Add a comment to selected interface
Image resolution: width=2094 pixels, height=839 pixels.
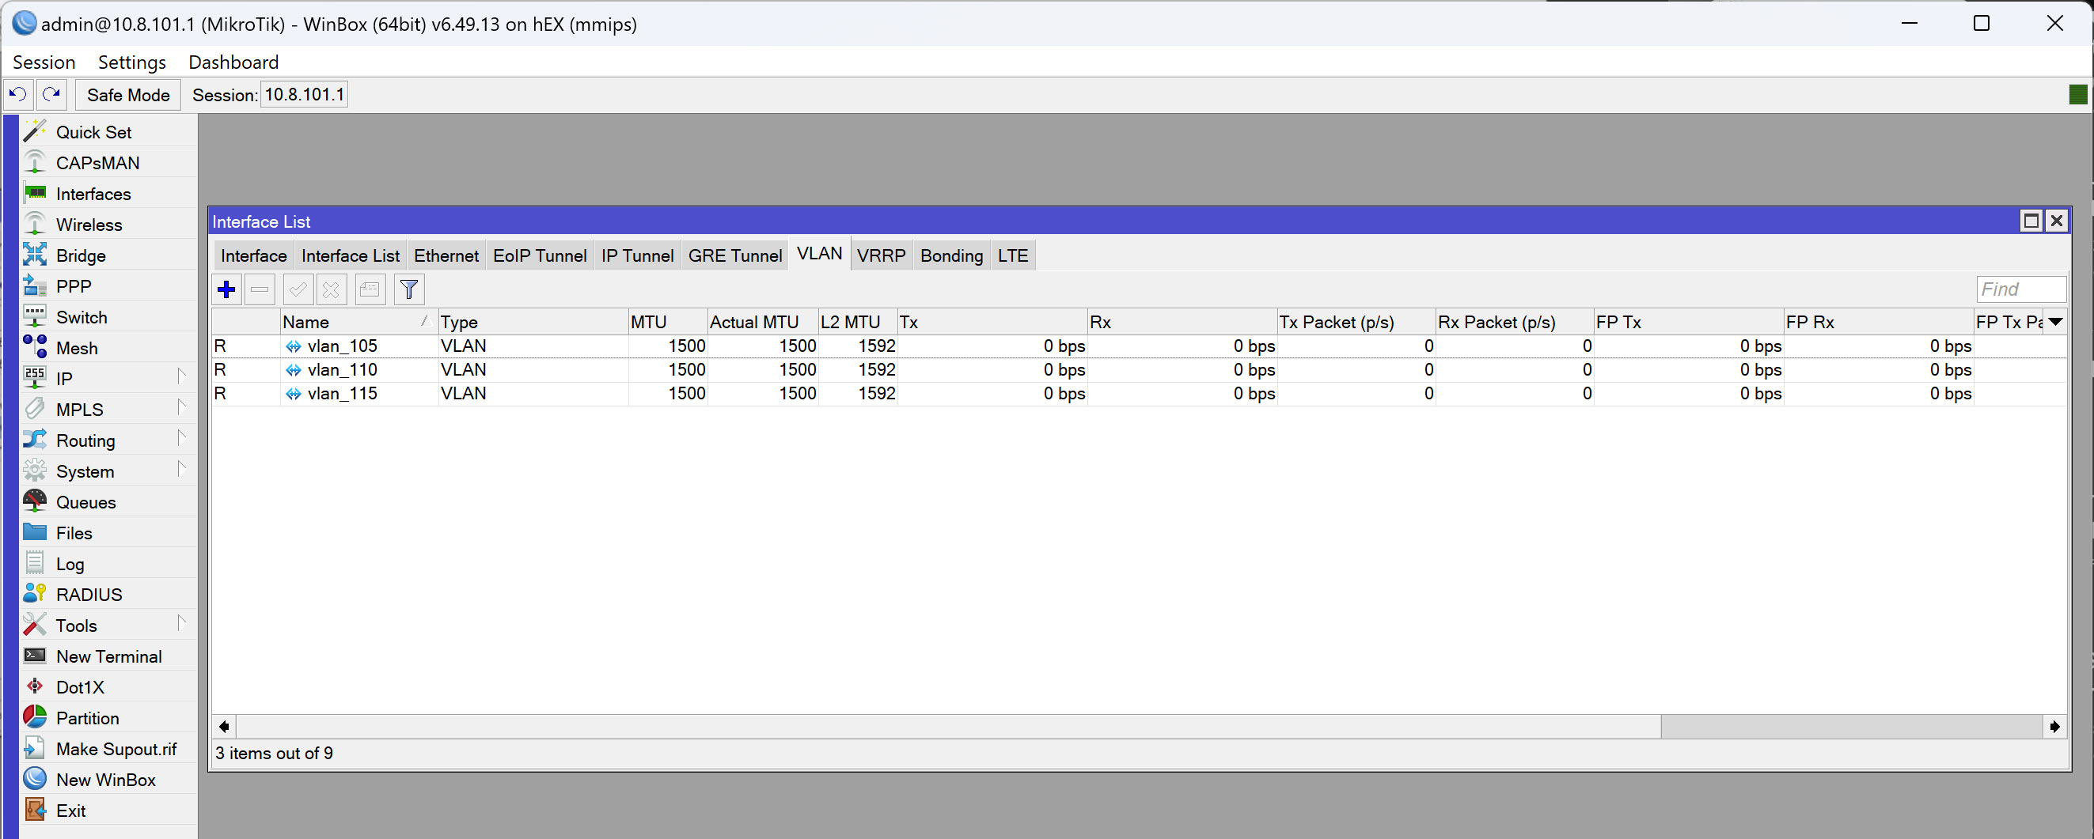click(370, 289)
